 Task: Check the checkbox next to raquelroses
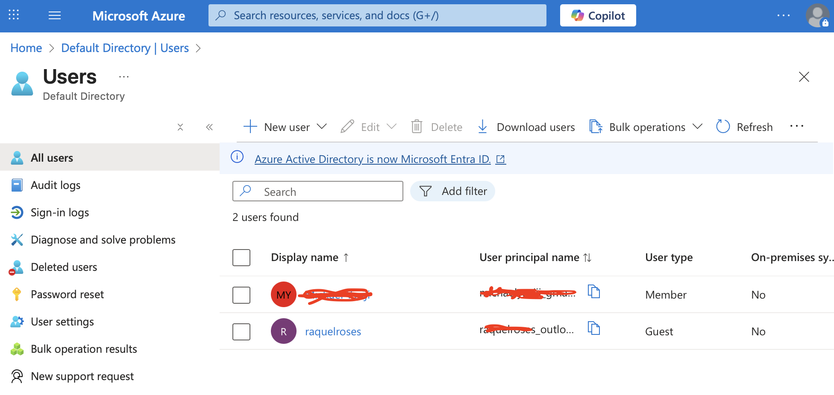point(241,331)
